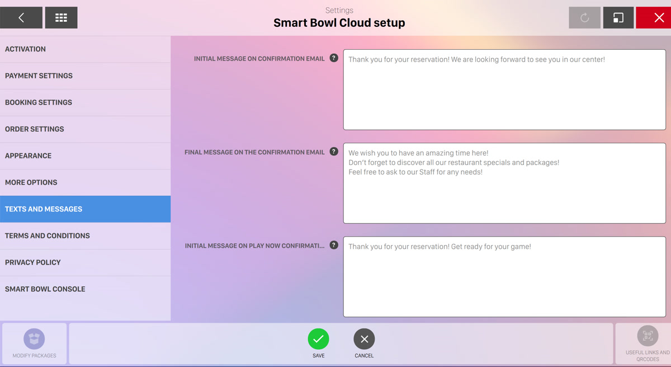671x367 pixels.
Task: Show help for final confirmation email message
Action: pyautogui.click(x=334, y=152)
